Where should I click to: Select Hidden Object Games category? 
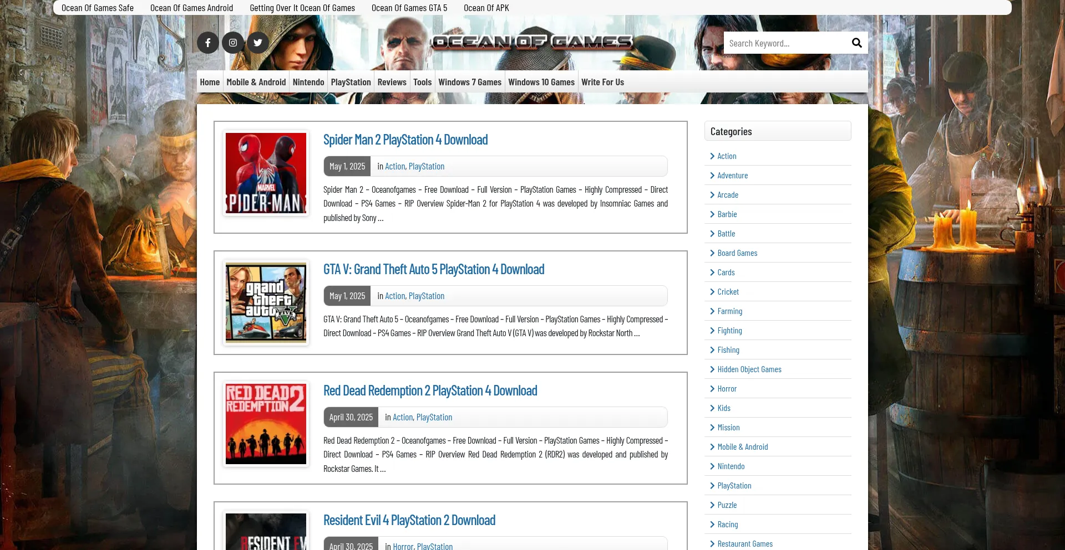coord(749,369)
